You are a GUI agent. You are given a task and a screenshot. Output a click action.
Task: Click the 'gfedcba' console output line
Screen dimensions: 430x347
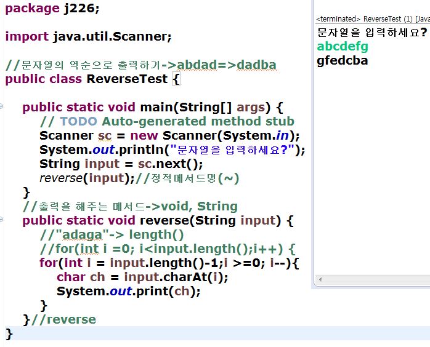click(343, 60)
